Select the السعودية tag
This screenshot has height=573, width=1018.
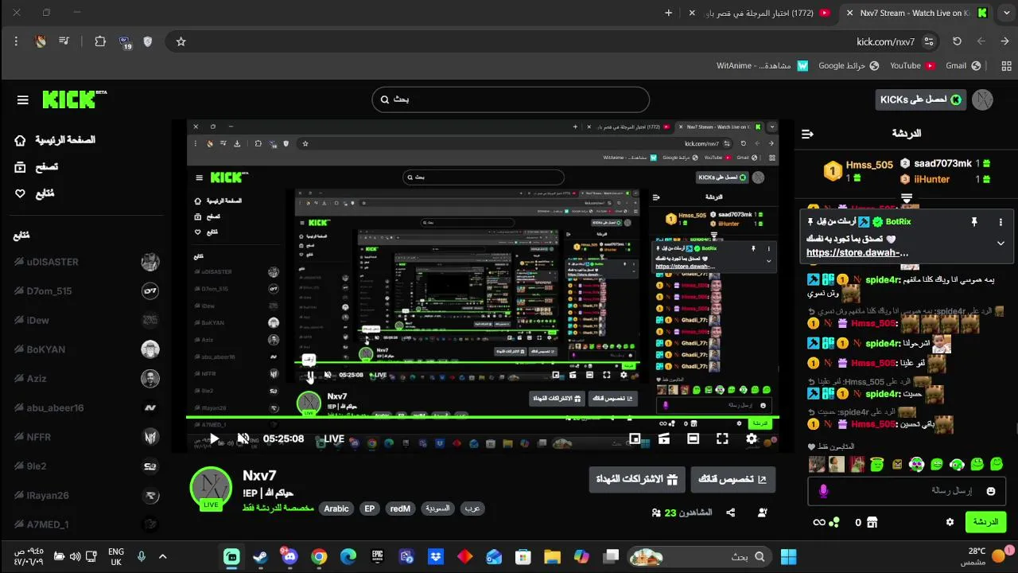437,509
